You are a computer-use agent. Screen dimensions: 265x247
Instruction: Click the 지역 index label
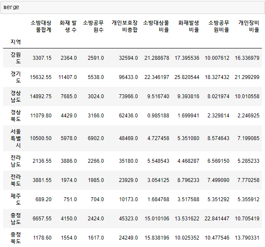click(x=16, y=42)
